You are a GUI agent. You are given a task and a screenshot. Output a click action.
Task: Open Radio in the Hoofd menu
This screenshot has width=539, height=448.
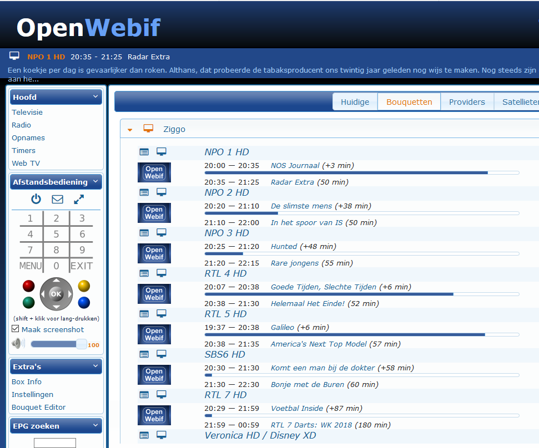[x=21, y=125]
